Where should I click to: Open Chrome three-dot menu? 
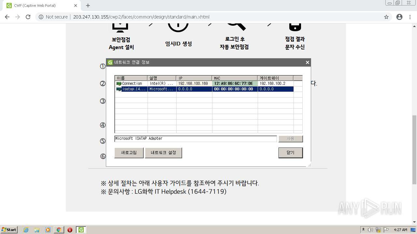coord(410,17)
